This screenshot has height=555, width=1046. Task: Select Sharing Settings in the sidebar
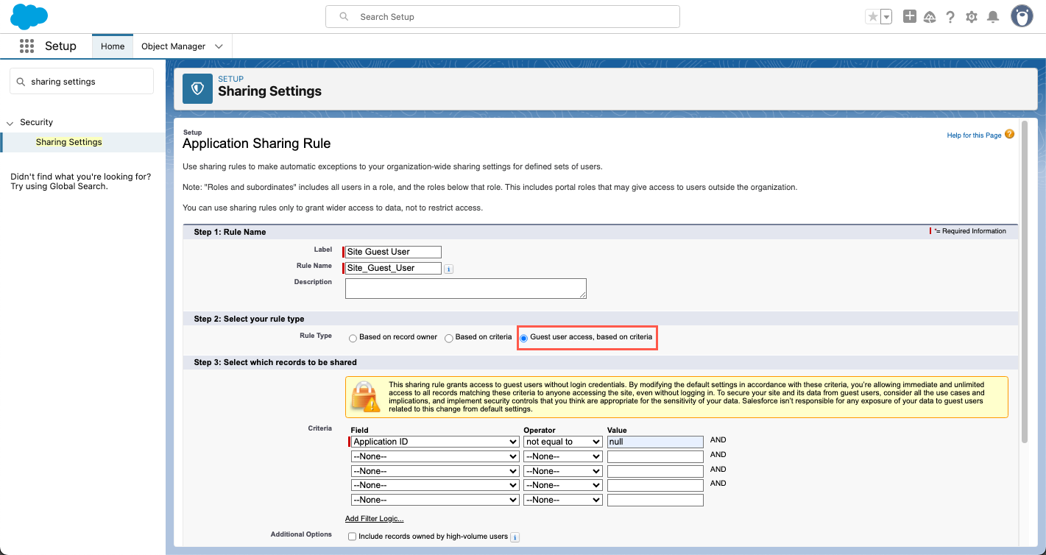point(69,142)
